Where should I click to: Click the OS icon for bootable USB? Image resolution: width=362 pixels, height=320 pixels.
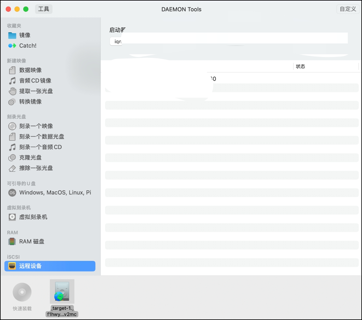click(x=12, y=193)
